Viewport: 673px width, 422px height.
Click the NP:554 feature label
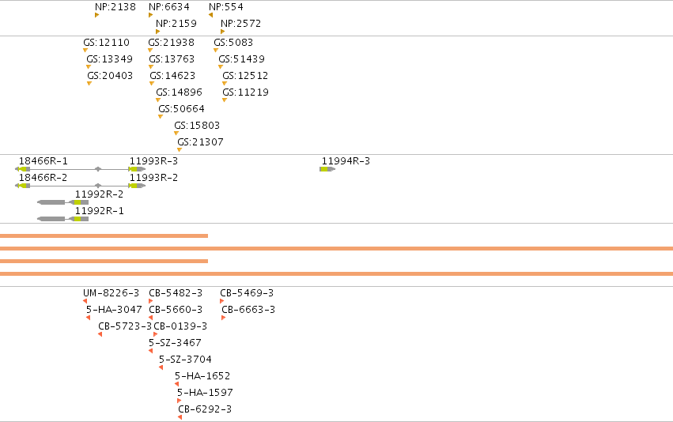point(225,7)
